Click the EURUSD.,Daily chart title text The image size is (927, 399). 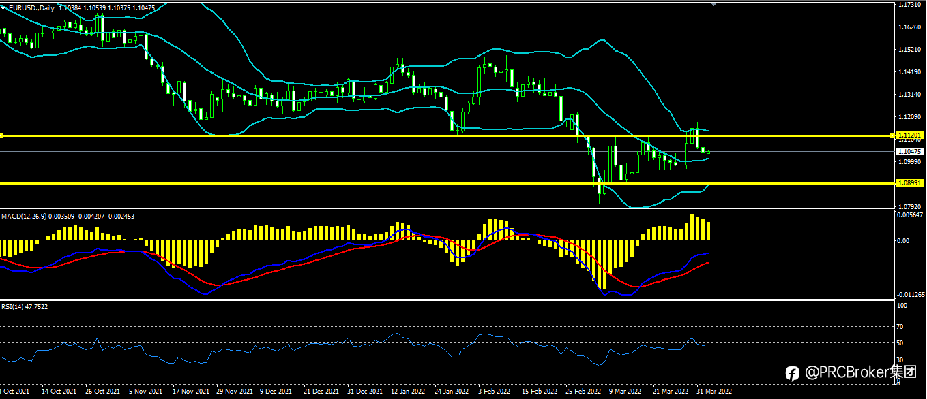pyautogui.click(x=32, y=7)
